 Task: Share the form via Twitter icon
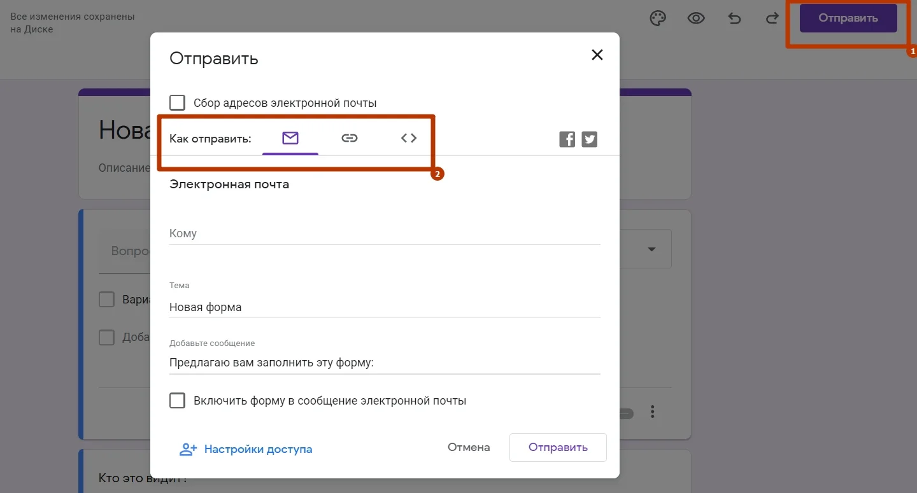coord(590,139)
